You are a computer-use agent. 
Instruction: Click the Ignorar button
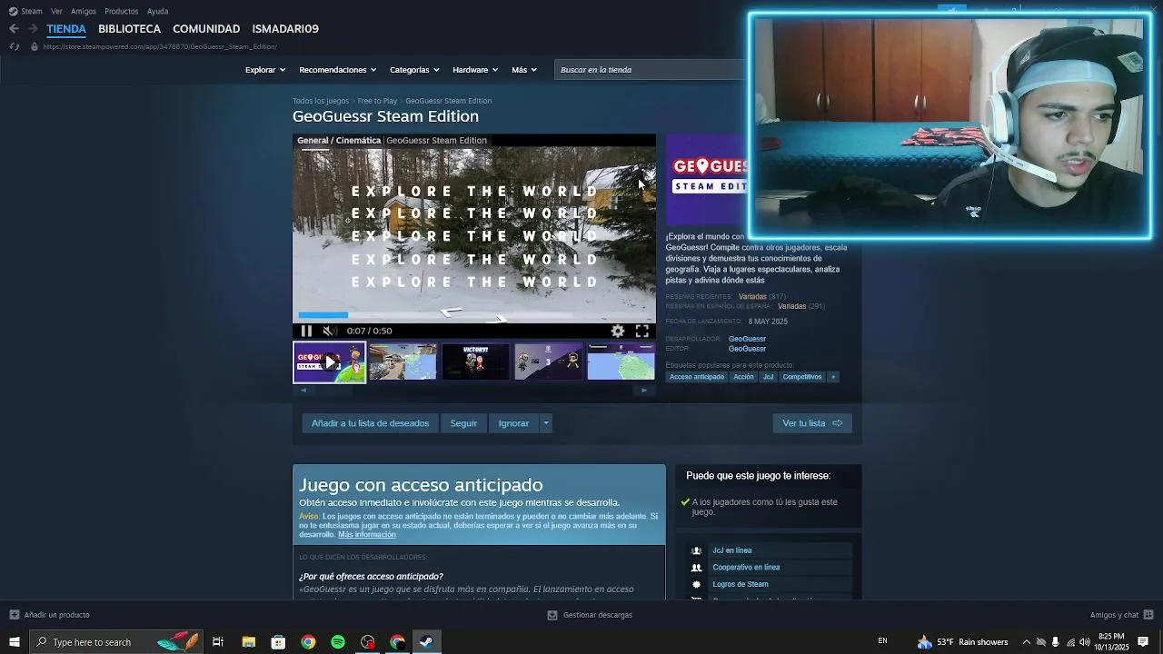pyautogui.click(x=513, y=423)
